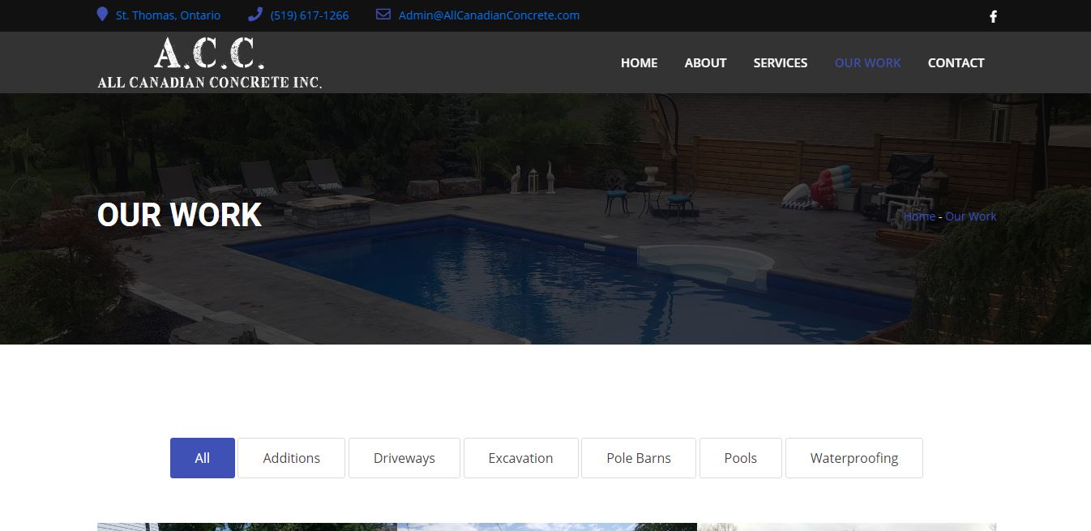Viewport: 1091px width, 531px height.
Task: Call phone number (519) 617-1266
Action: 310,15
